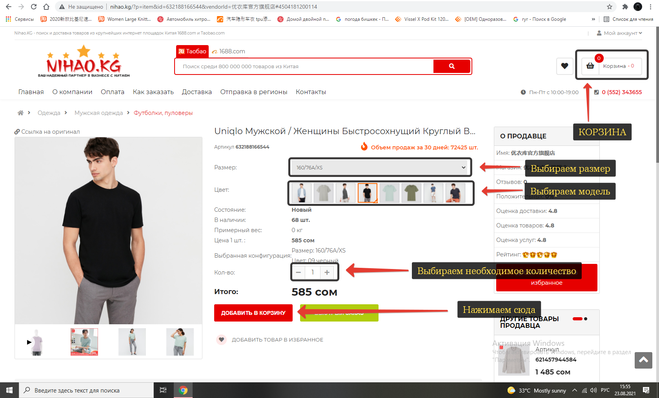Click the red search magnifier button
This screenshot has height=398, width=659.
coord(451,66)
